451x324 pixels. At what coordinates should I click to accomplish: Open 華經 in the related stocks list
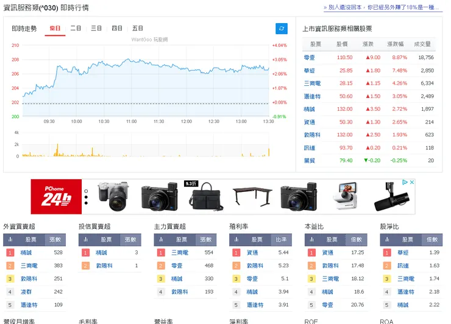pos(310,71)
